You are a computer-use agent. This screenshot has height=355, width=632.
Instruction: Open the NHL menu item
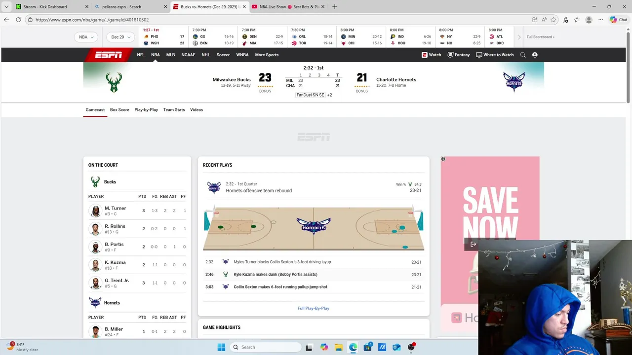point(205,55)
